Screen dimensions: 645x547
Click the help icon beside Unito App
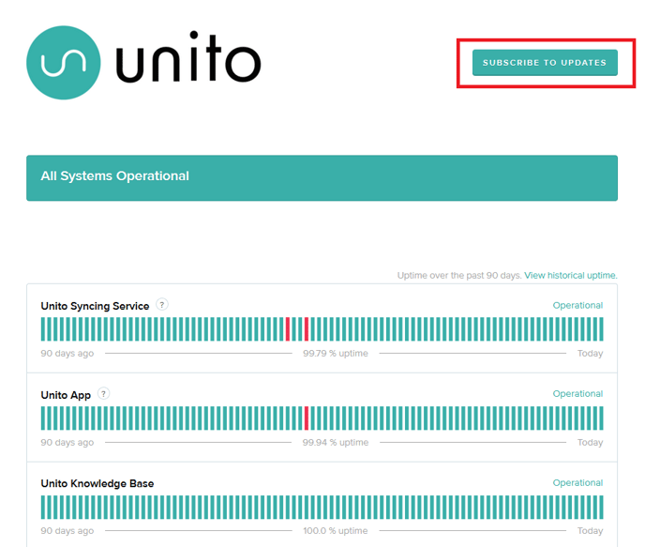[104, 394]
